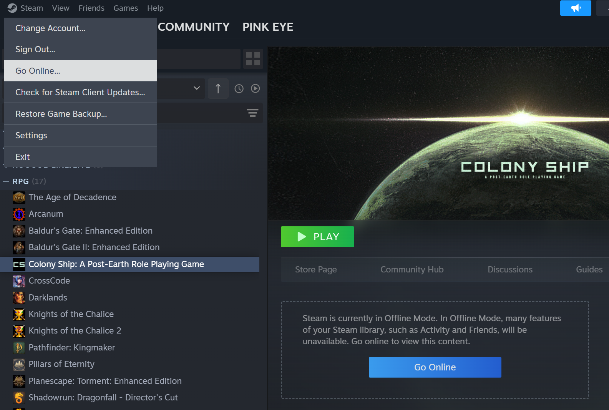
Task: Select Shadowrun: Dragonfall - Director's Cut title
Action: pos(103,398)
